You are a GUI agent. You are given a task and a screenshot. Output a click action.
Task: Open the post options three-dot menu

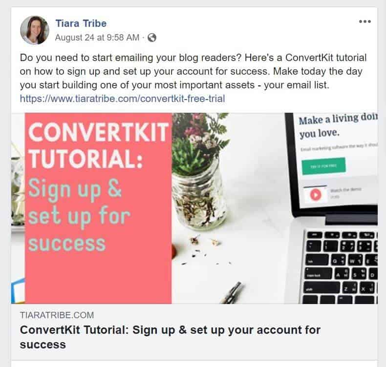tap(365, 21)
